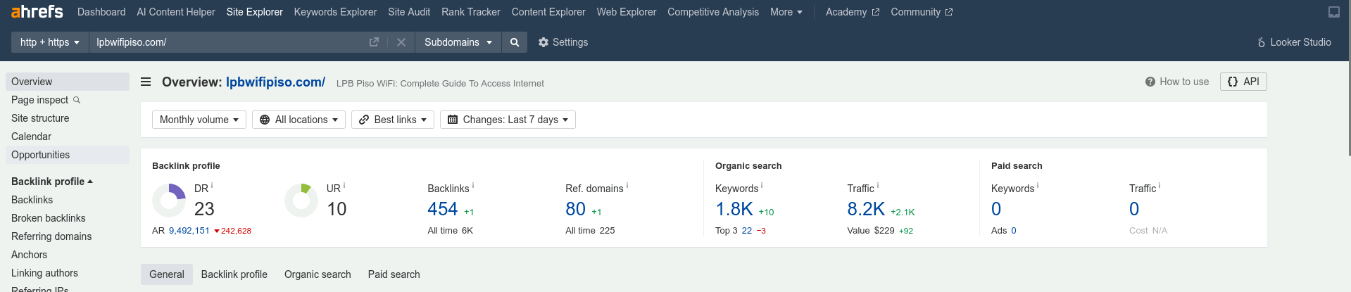Open Monthly volume dropdown
The width and height of the screenshot is (1351, 292).
pyautogui.click(x=199, y=120)
